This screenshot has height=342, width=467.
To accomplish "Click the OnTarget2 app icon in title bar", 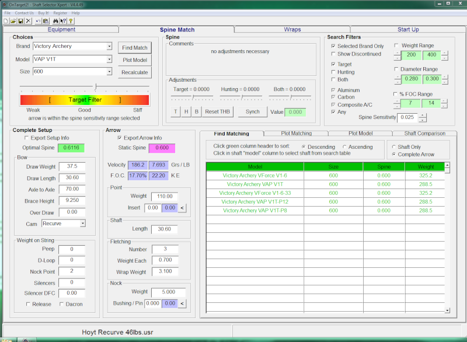I will click(x=5, y=5).
